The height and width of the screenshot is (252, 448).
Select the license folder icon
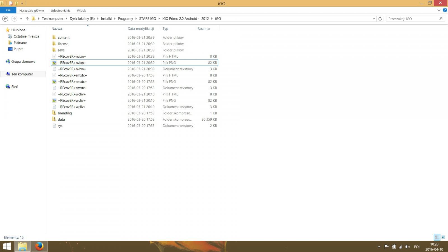click(x=54, y=44)
